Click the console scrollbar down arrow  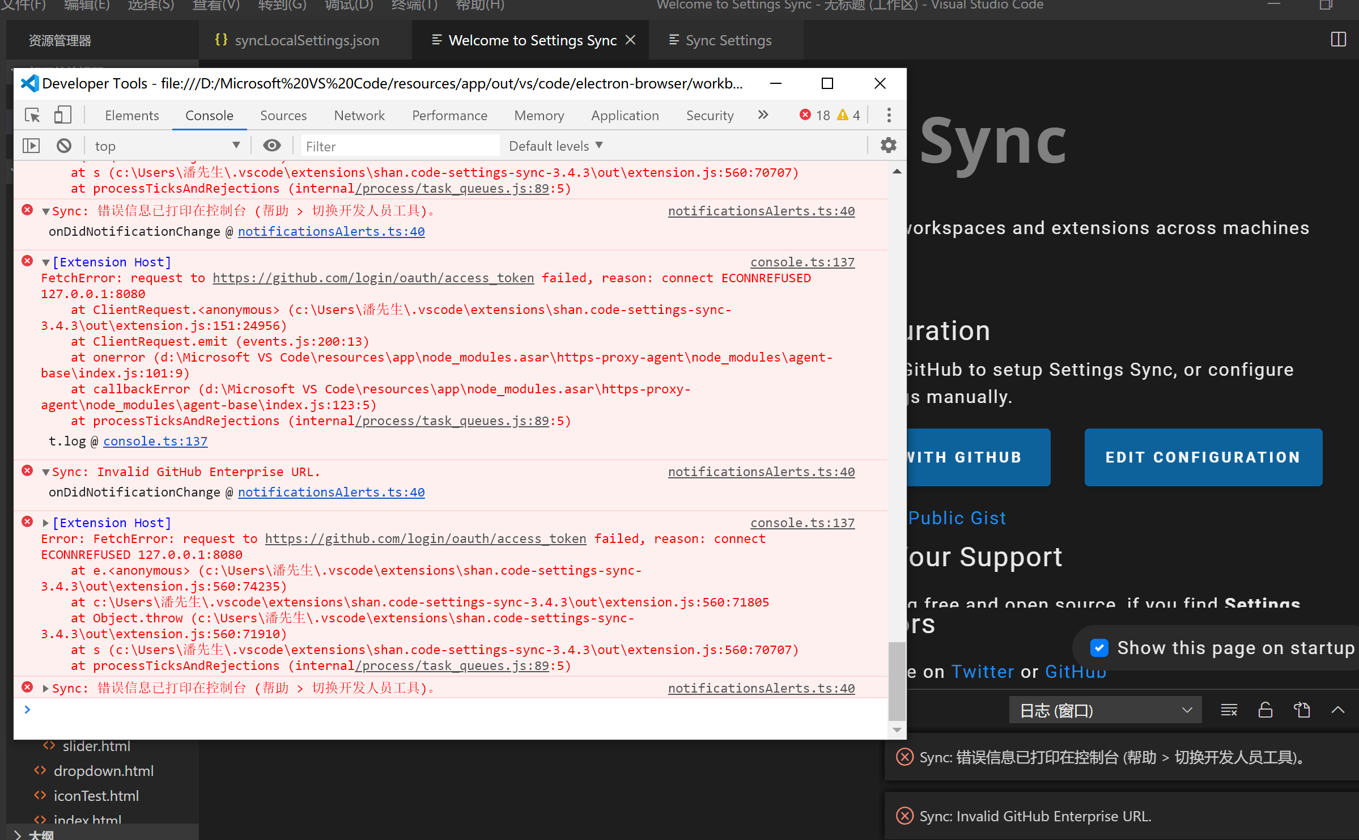tap(897, 730)
